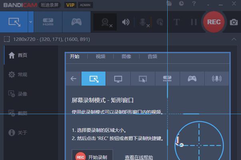Take a screenshot with camera icon
Viewport: 241px width, 160px height.
coord(234,22)
